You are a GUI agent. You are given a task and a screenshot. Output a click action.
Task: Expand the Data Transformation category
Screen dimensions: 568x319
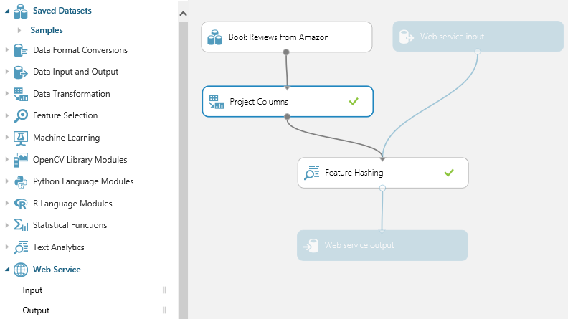7,94
